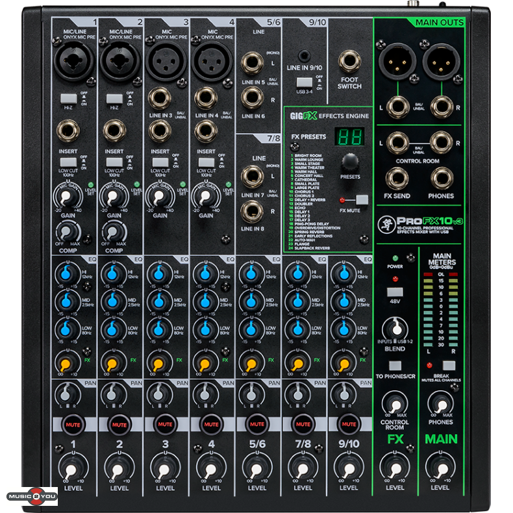This screenshot has width=513, height=513.
Task: Enable the Low Cut 100Hz switch on channel 1
Action: click(68, 162)
